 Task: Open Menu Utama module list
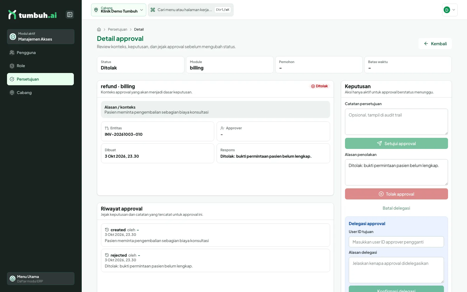[41, 279]
